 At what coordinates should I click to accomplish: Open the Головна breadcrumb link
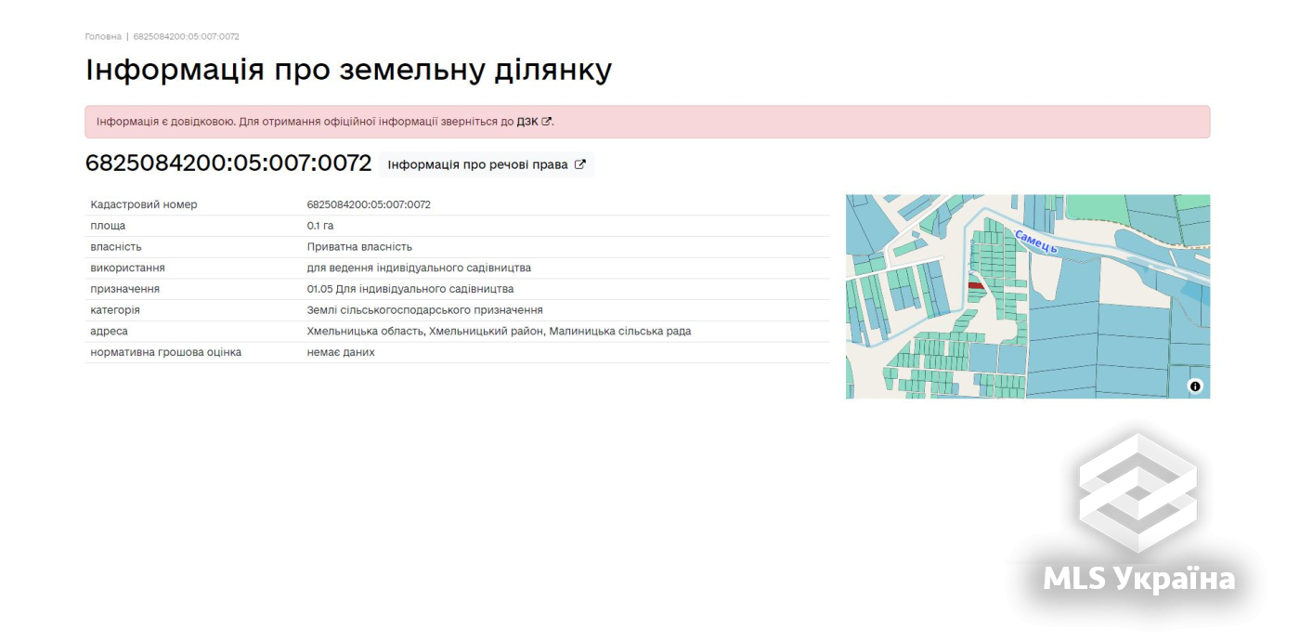(103, 36)
